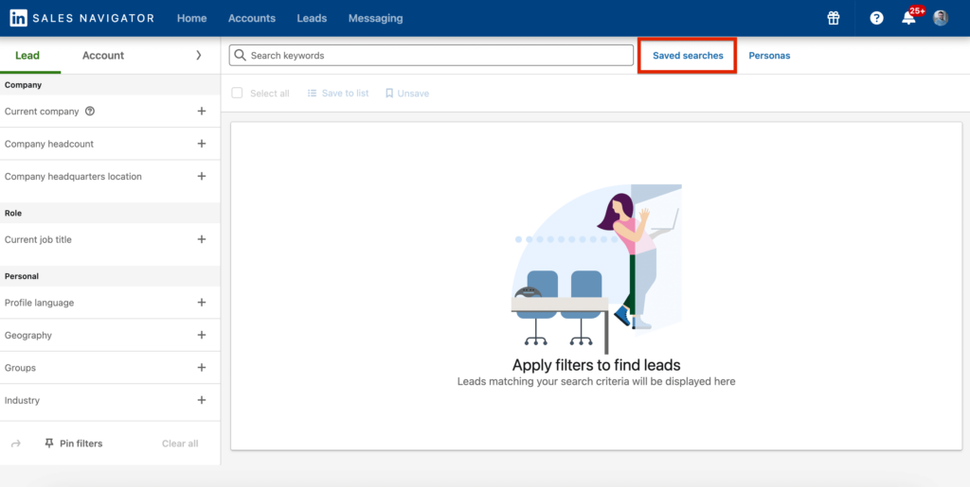The image size is (970, 487).
Task: Expand the Company headcount filter
Action: coord(201,144)
